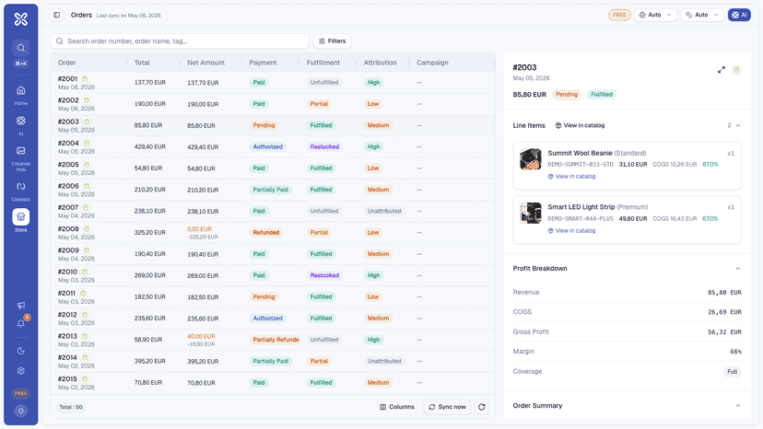Open the AI sidebar icon
The image size is (763, 429).
pyautogui.click(x=20, y=124)
